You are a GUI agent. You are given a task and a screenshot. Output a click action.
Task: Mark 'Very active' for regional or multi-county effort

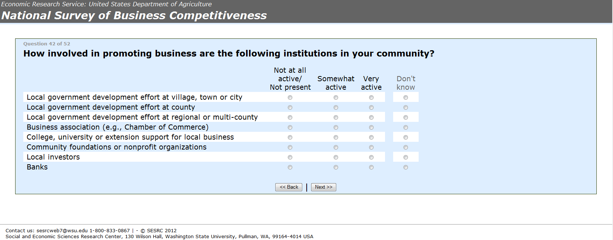click(371, 117)
